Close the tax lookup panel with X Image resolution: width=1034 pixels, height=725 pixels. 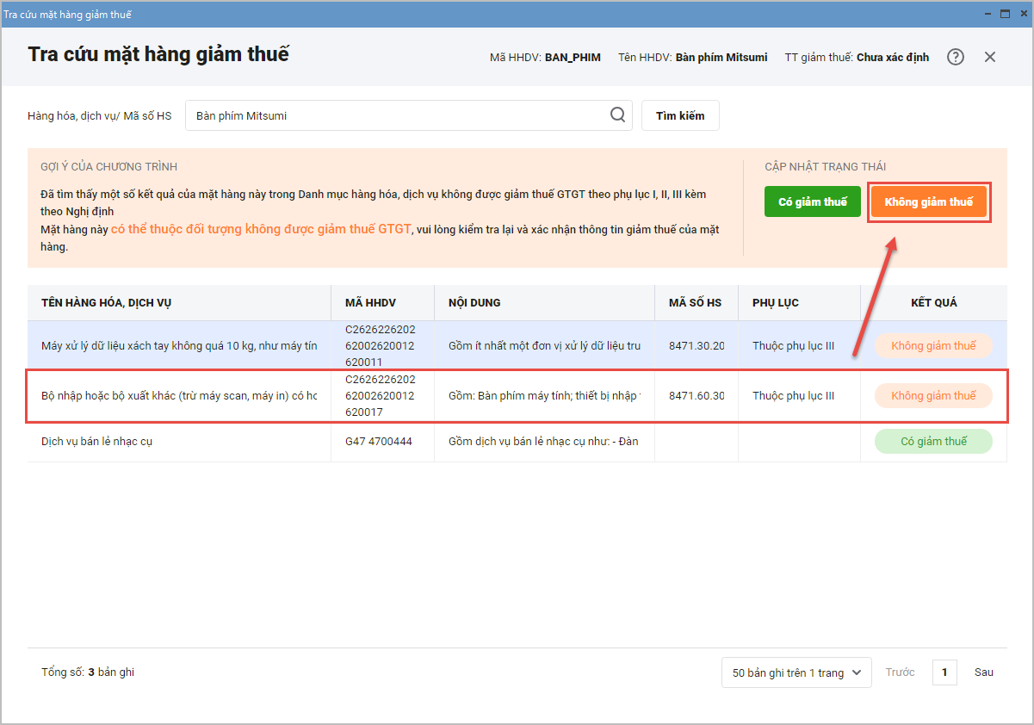990,57
